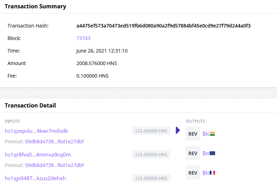Screen dimensions: 277x184
Task: Follow the prevout link under hs1qr8fvs0 address
Action: click(54, 165)
